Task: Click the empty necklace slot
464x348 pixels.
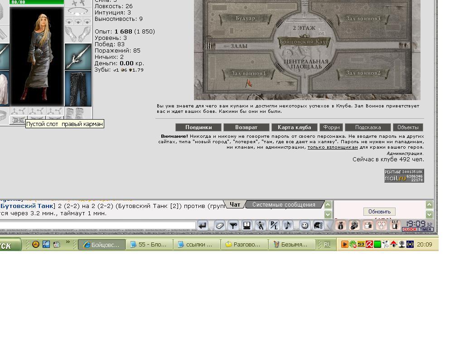Action: pos(78,12)
